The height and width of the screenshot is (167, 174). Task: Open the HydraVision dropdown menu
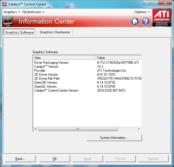click(33, 12)
